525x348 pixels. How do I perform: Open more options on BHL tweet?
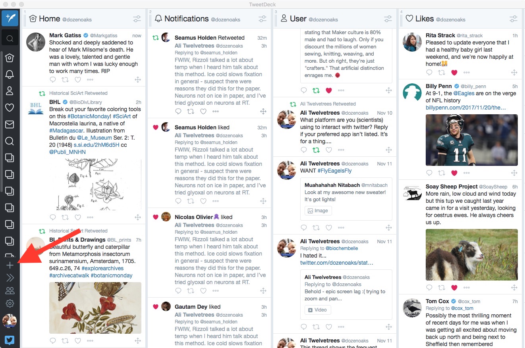click(x=90, y=217)
